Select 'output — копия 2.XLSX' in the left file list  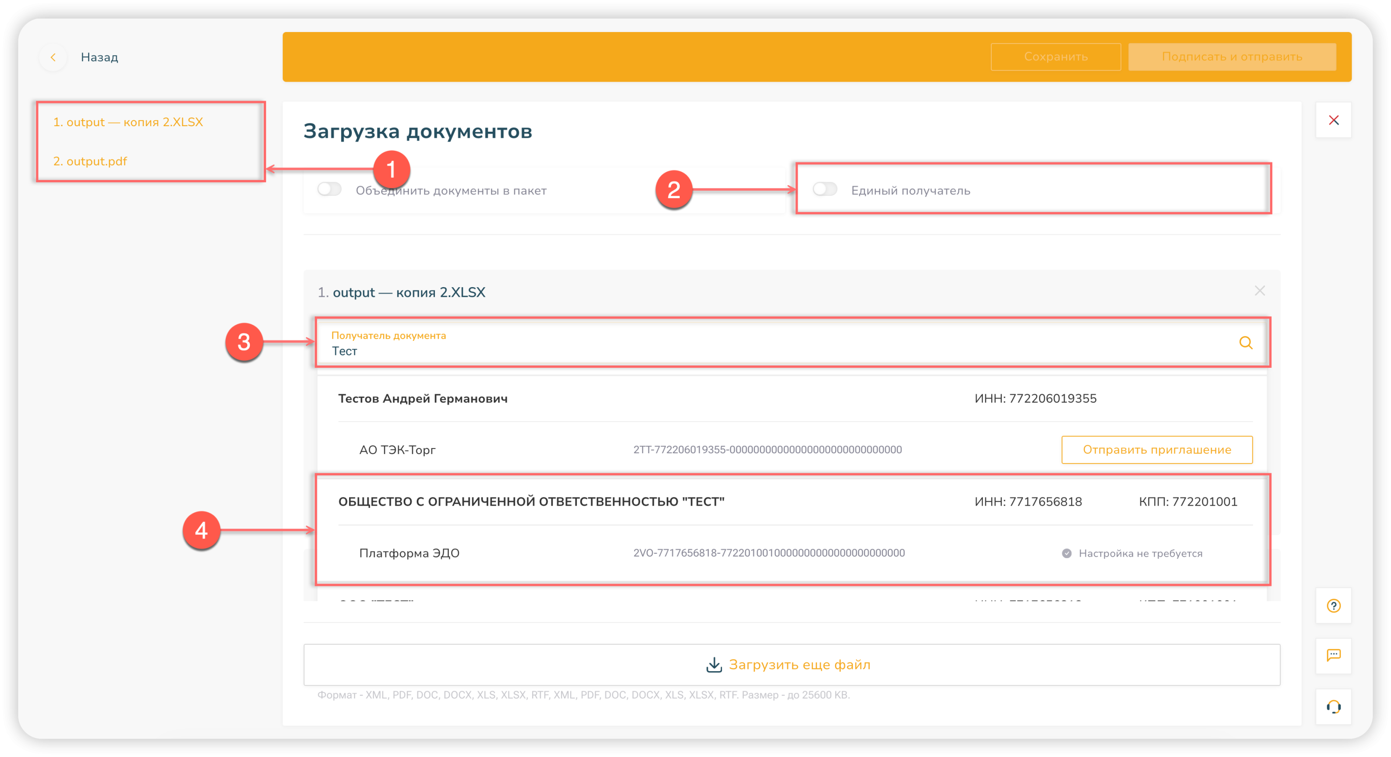pos(128,122)
